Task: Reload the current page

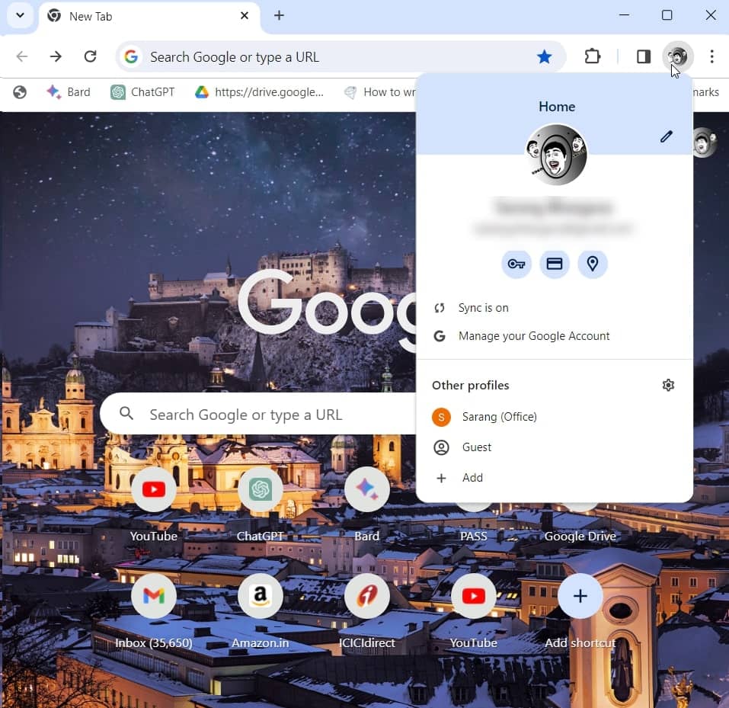Action: point(90,56)
